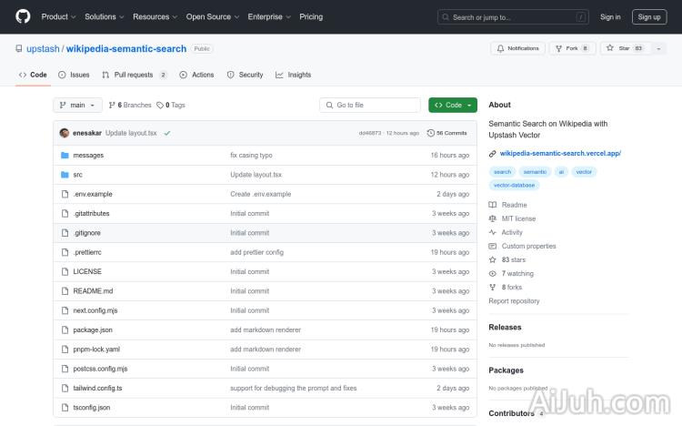Click the Sign up button
The height and width of the screenshot is (426, 682).
click(x=649, y=17)
